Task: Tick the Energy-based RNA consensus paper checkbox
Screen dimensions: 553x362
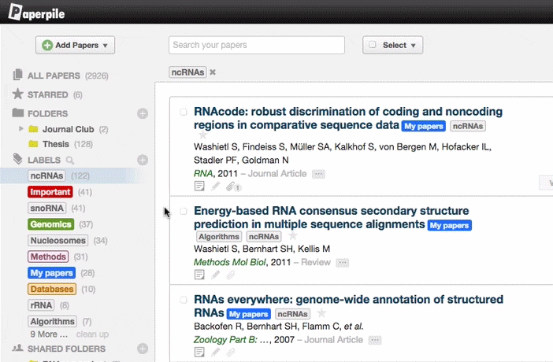Action: [x=184, y=212]
